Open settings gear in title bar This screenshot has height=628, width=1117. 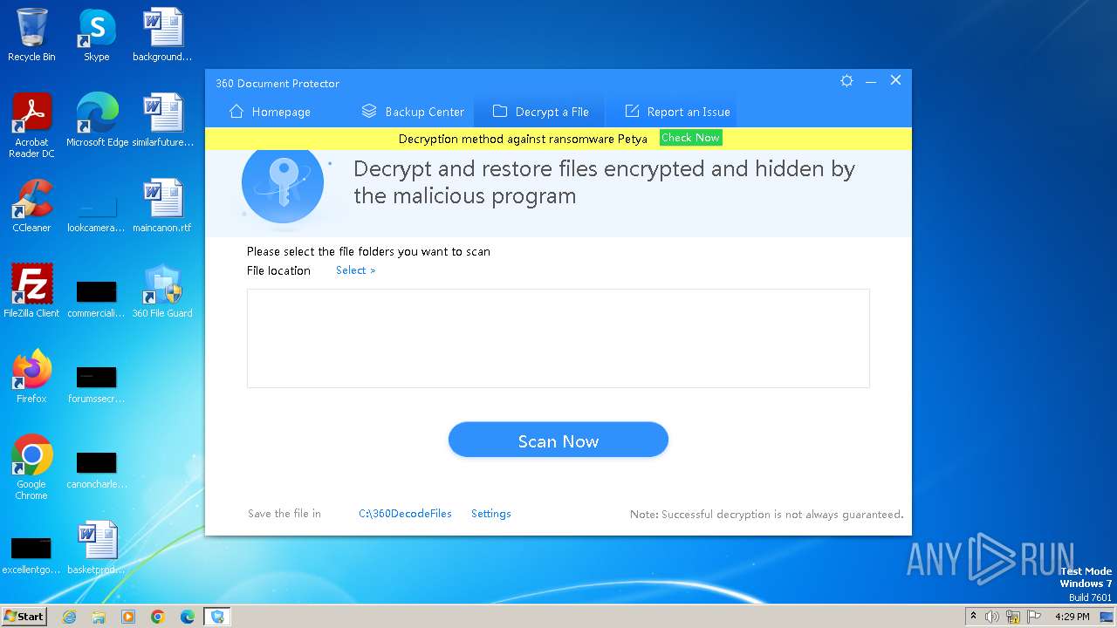click(846, 80)
